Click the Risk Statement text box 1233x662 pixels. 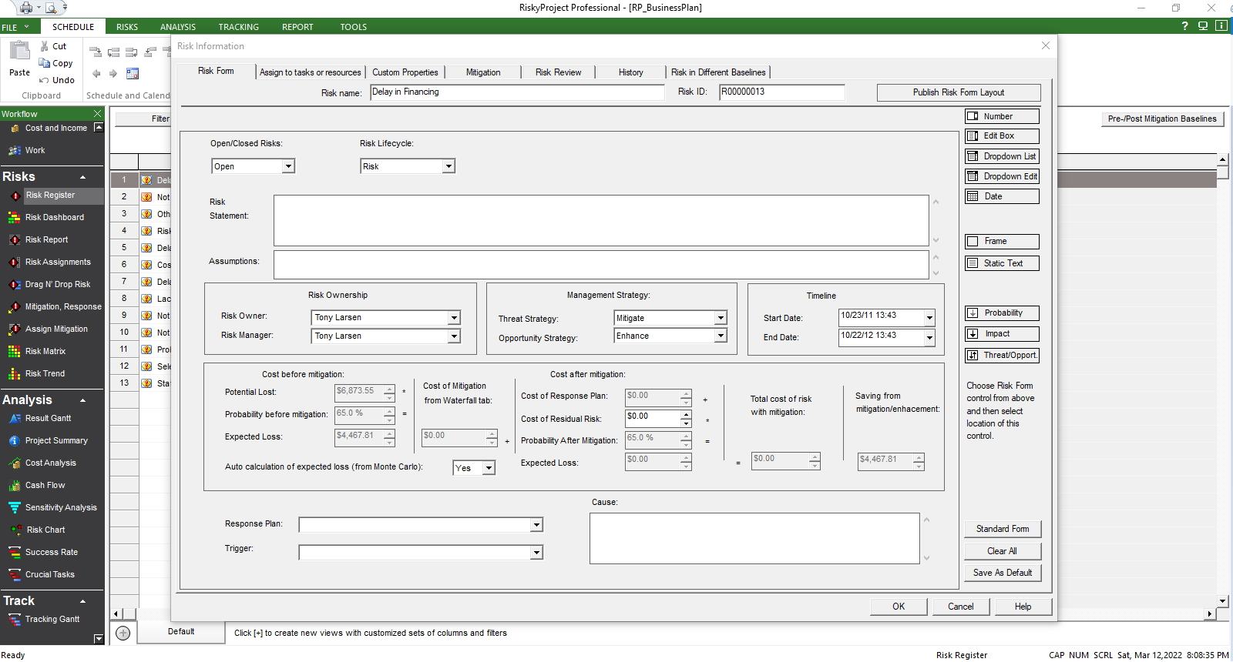tap(600, 220)
